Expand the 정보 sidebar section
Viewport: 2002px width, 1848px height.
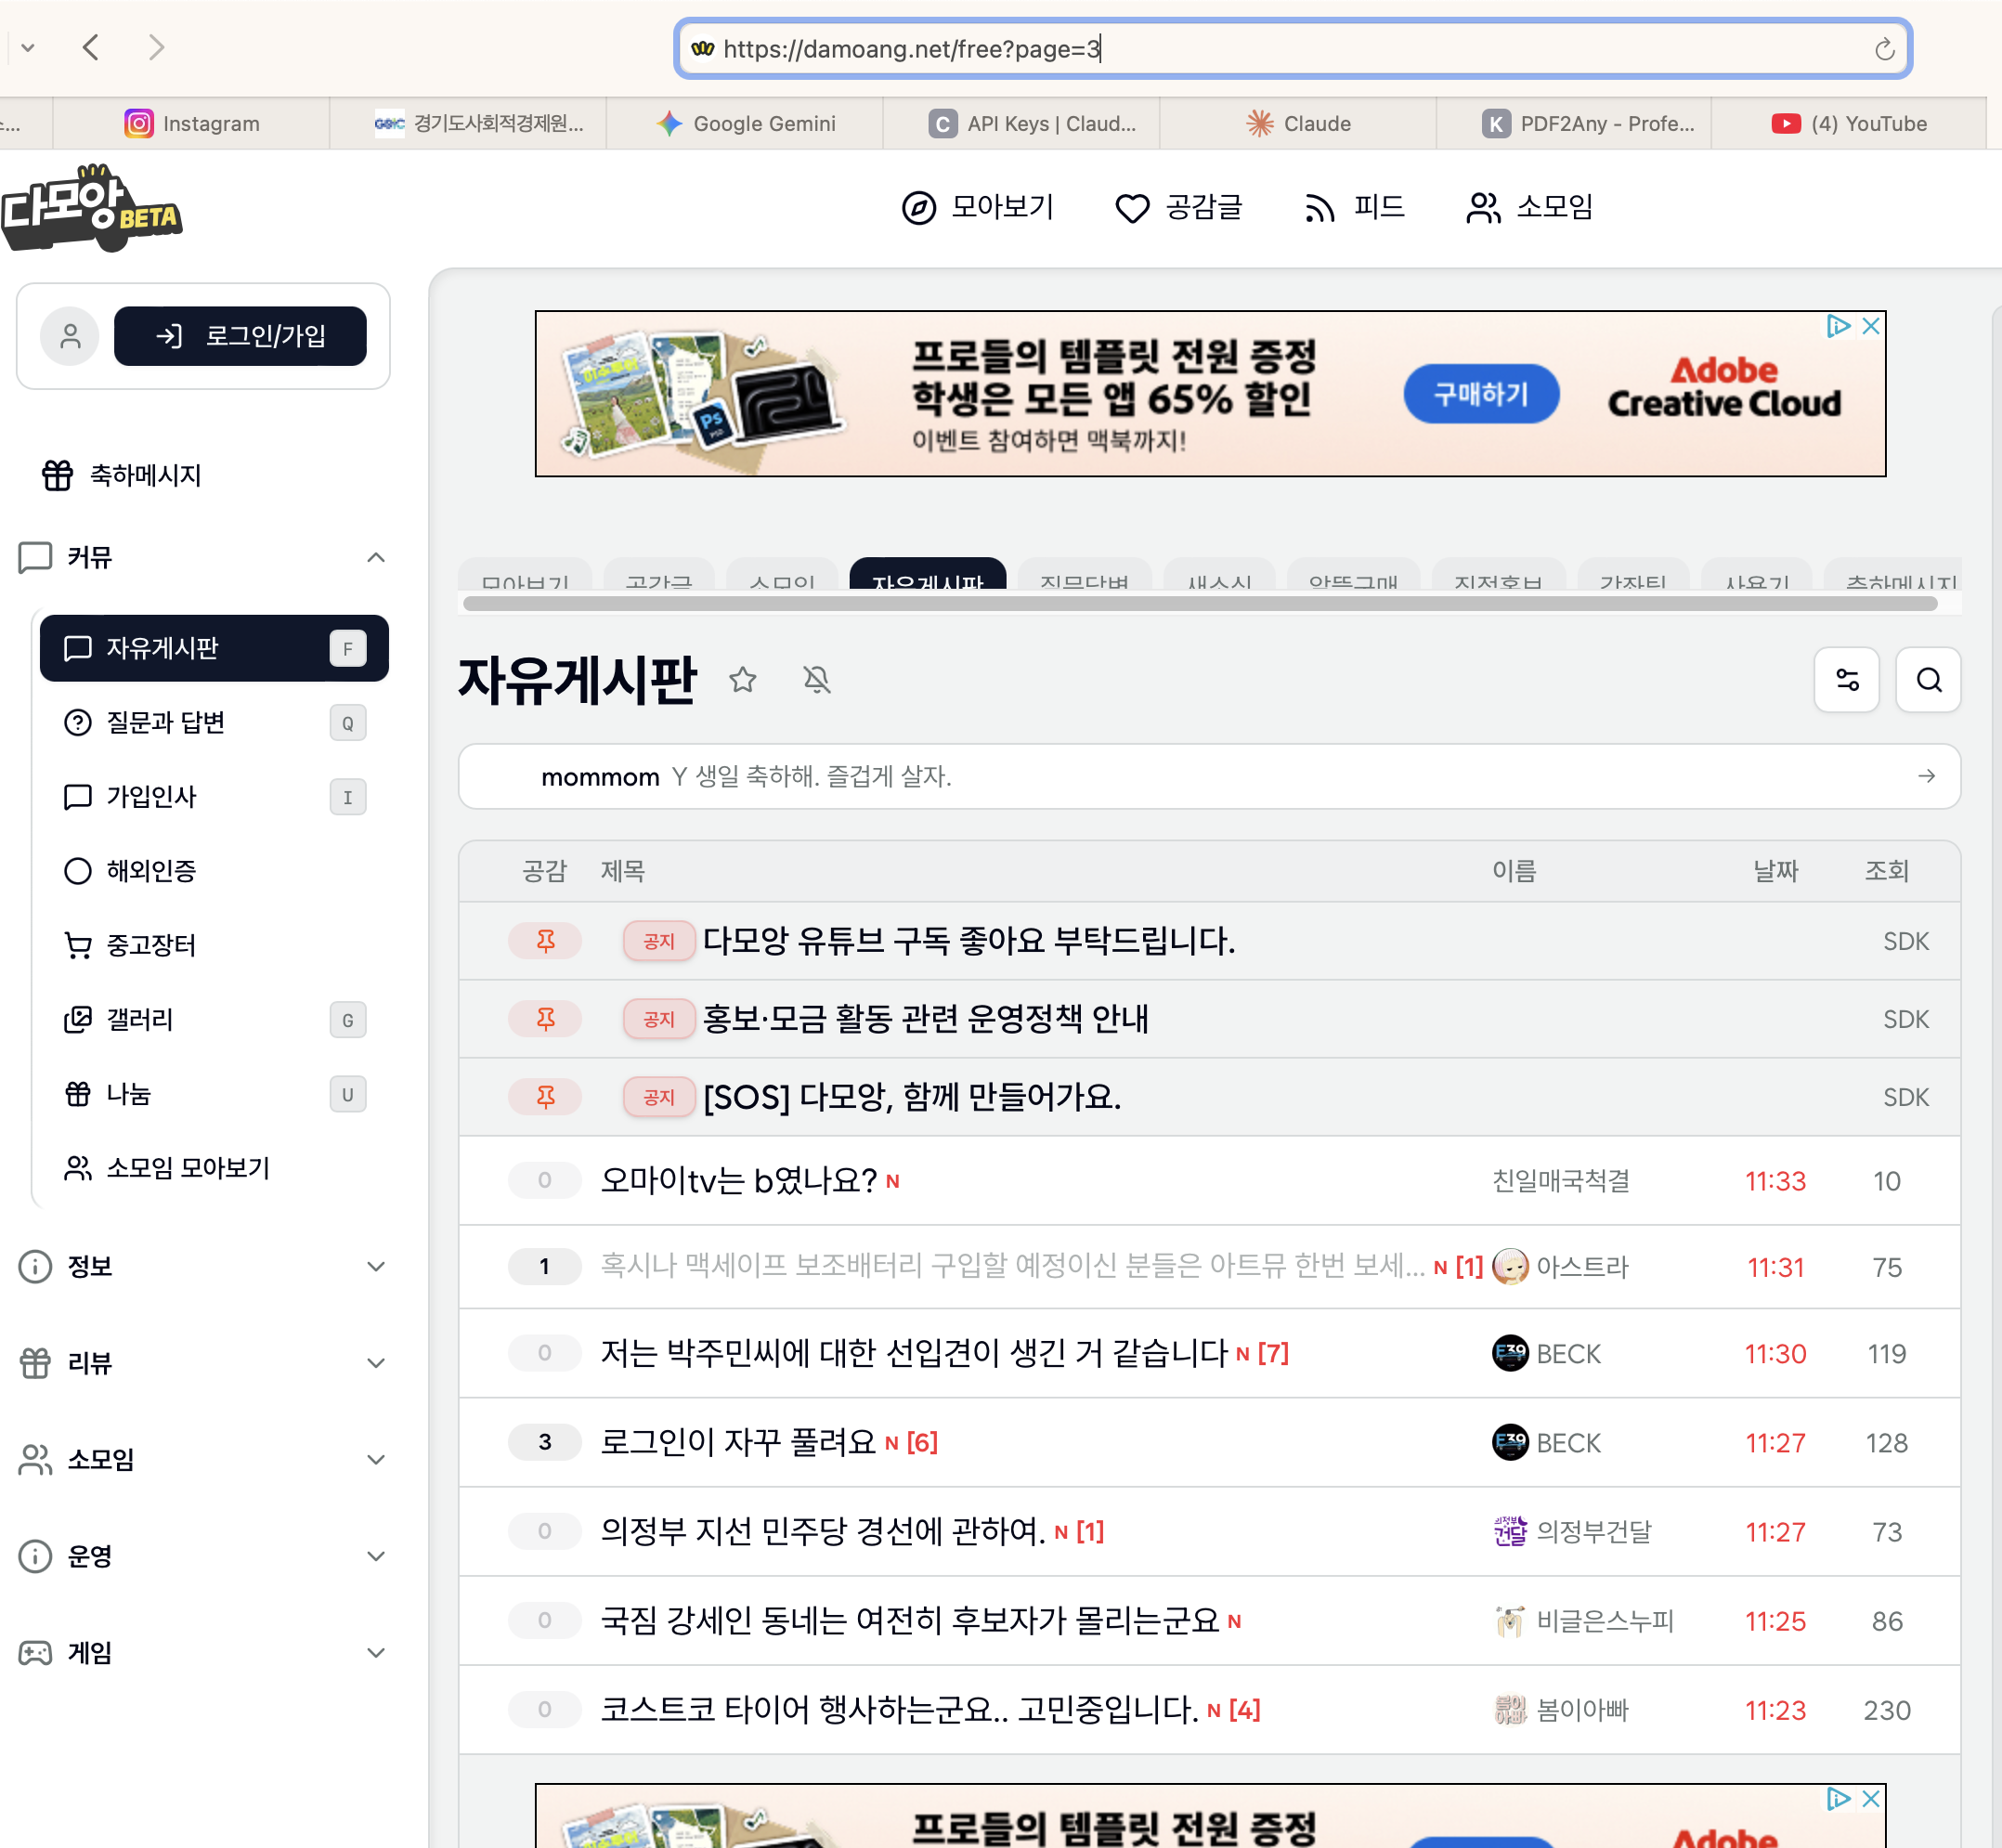(203, 1266)
